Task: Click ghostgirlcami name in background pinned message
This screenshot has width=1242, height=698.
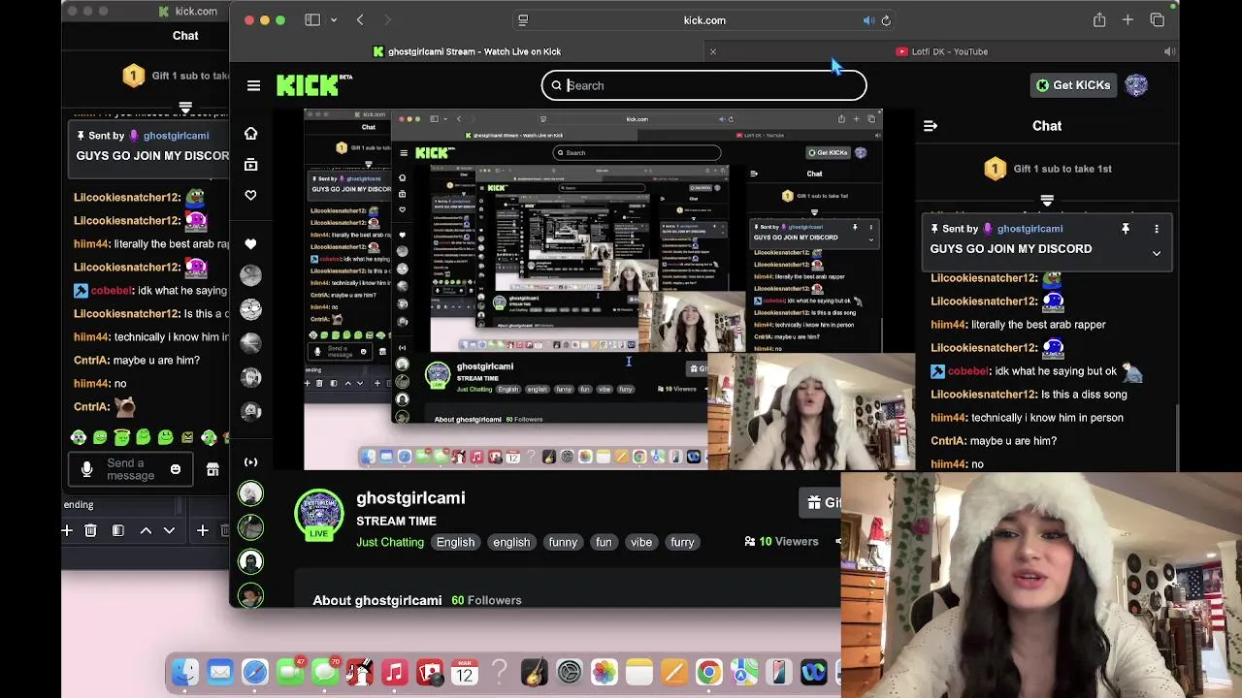Action: 176,136
